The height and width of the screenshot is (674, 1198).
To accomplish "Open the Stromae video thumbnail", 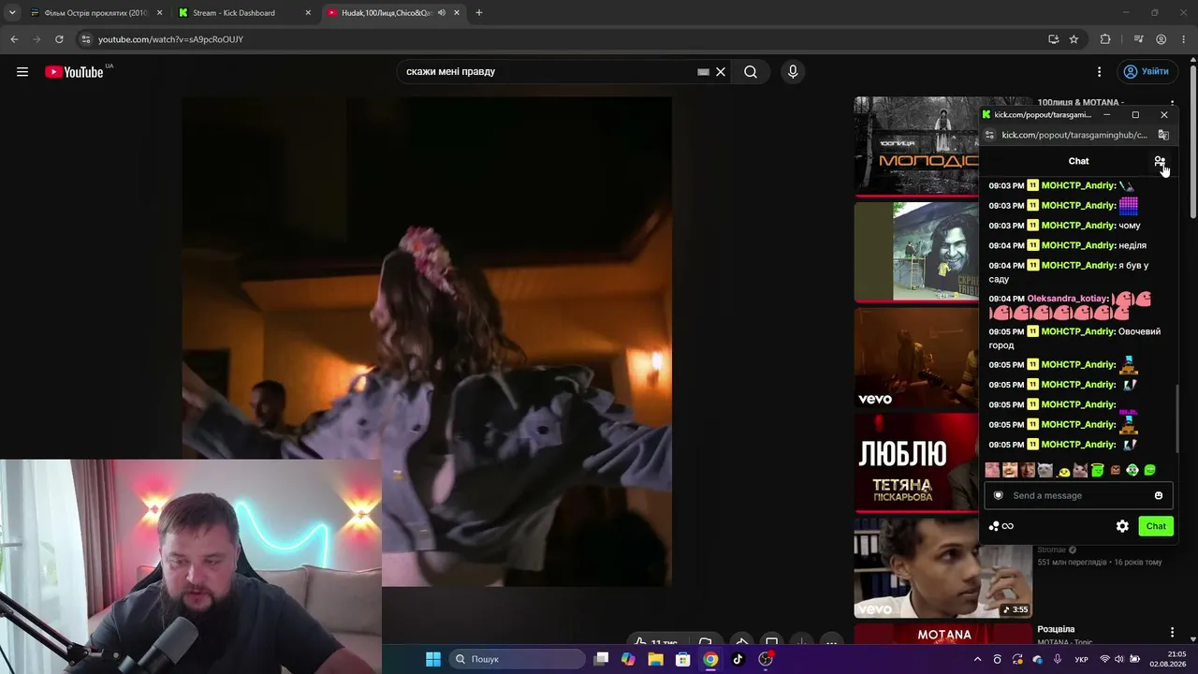I will pos(942,567).
